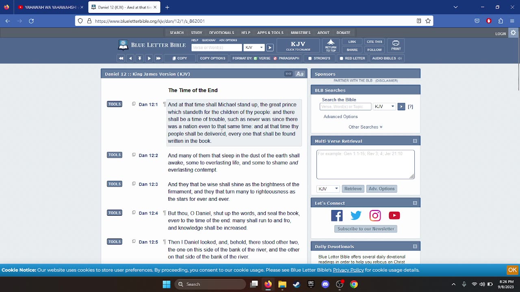The width and height of the screenshot is (520, 292).
Task: Open the Firefox tabs list dropdown
Action: [455, 7]
